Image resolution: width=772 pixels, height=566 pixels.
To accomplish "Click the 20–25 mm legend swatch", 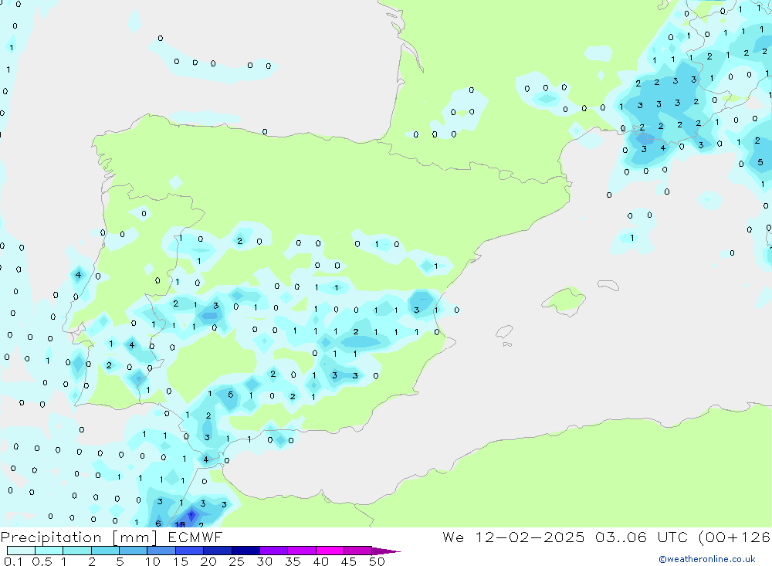I will coord(218,551).
